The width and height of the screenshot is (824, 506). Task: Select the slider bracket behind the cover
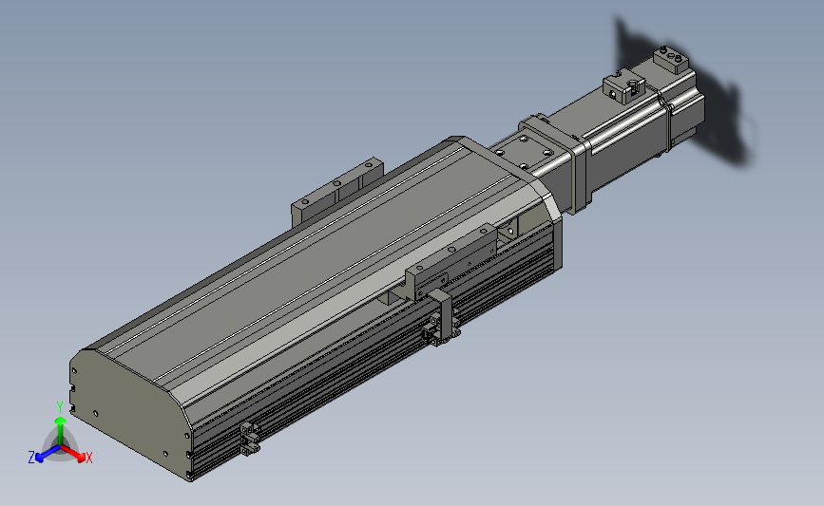tap(337, 191)
